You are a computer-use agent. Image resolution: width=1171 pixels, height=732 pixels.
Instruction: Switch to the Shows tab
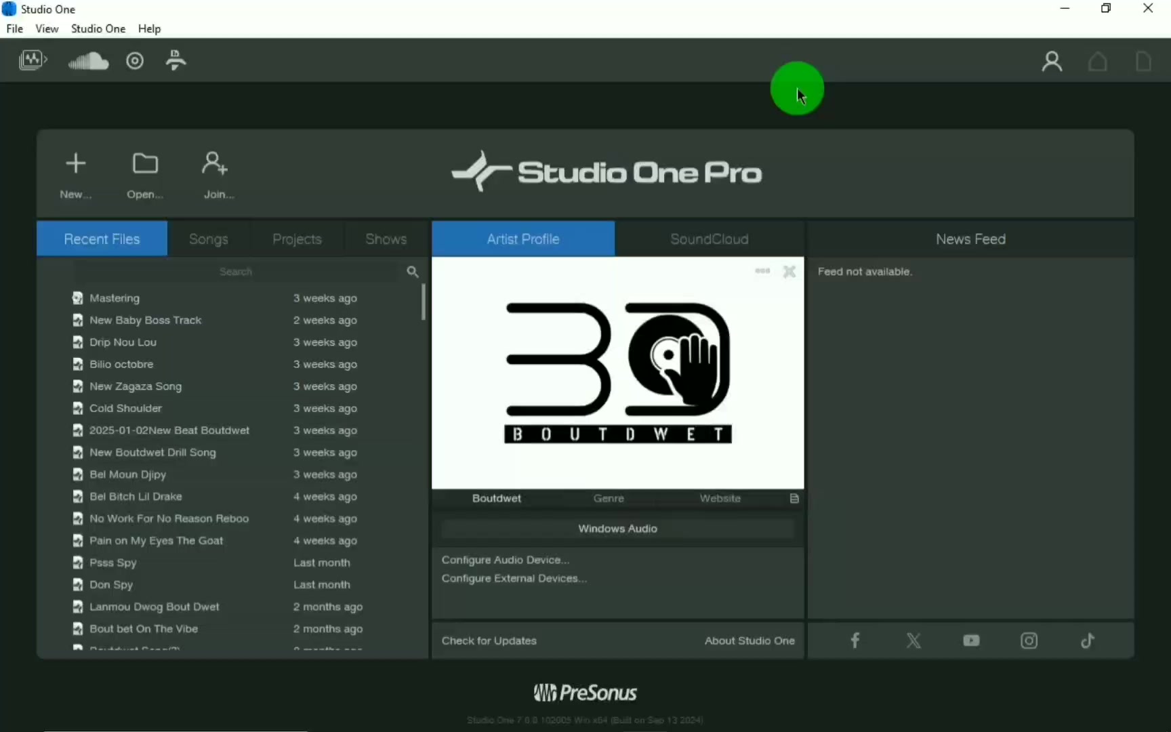[386, 239]
